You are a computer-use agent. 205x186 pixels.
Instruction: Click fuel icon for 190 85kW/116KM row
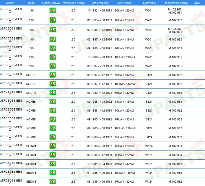[x=52, y=39]
